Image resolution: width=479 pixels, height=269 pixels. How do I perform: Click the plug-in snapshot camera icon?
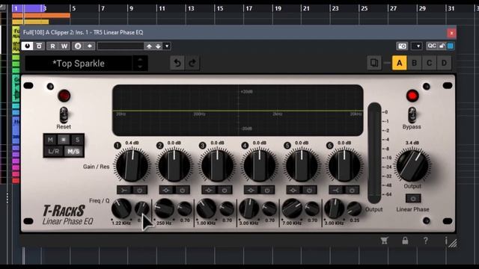click(402, 46)
